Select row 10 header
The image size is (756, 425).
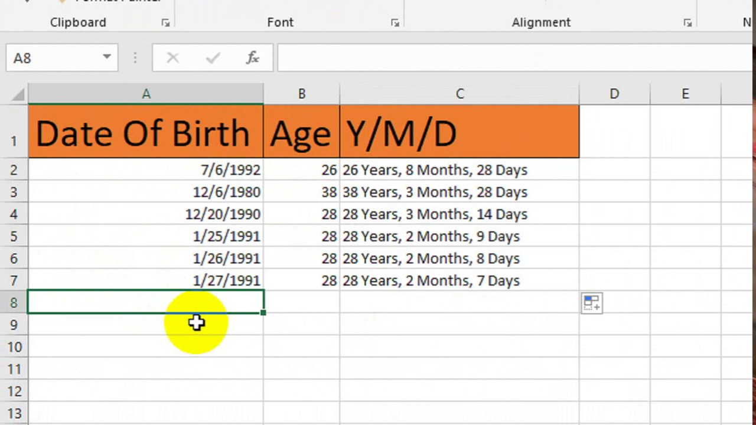14,347
